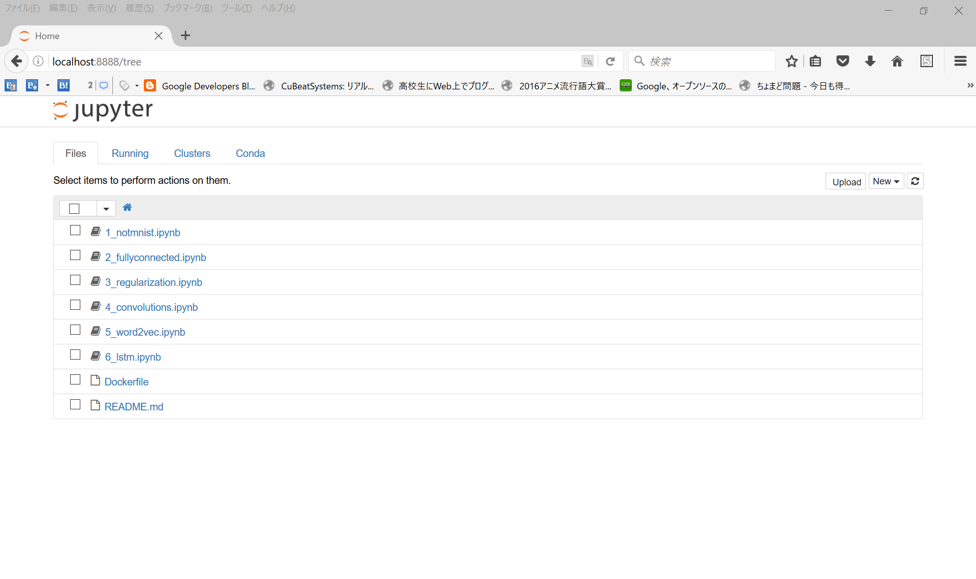The height and width of the screenshot is (579, 976).
Task: Check the box for Dockerfile
Action: click(75, 380)
